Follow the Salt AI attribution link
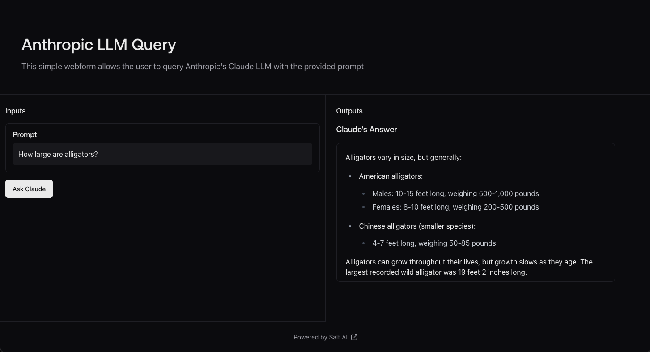650x352 pixels. coord(321,337)
